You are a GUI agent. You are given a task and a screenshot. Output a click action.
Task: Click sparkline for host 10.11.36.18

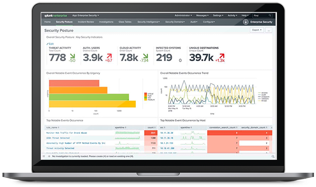[x=193, y=138]
